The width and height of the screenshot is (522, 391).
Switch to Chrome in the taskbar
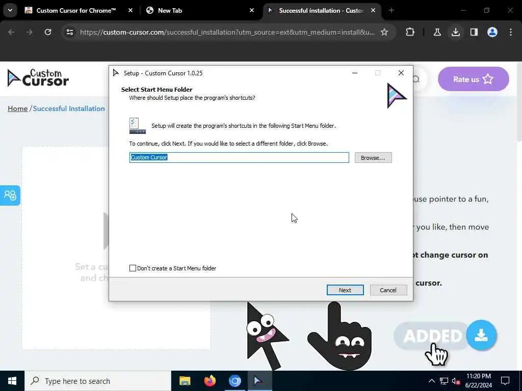[x=234, y=381]
